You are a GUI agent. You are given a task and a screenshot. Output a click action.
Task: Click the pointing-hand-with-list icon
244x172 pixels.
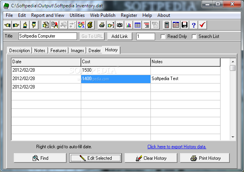[111, 25]
